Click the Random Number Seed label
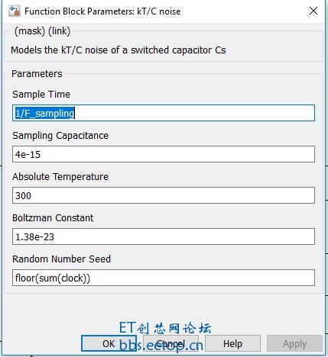The width and height of the screenshot is (328, 357). tap(61, 259)
